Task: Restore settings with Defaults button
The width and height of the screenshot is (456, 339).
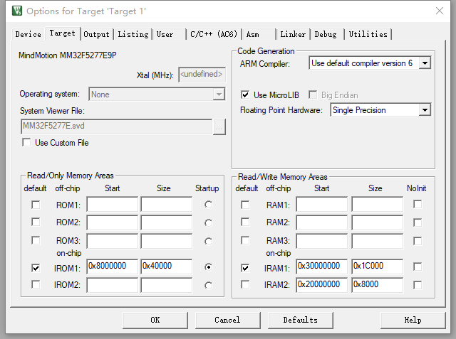Action: point(301,320)
